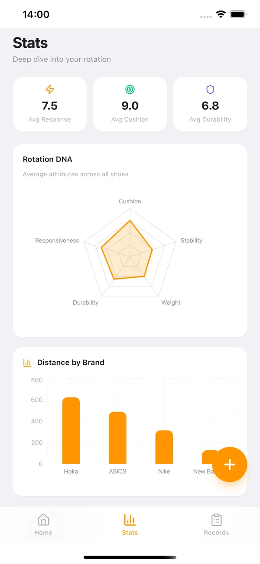260x564 pixels.
Task: Tap the Nike bar in chart
Action: tap(164, 447)
